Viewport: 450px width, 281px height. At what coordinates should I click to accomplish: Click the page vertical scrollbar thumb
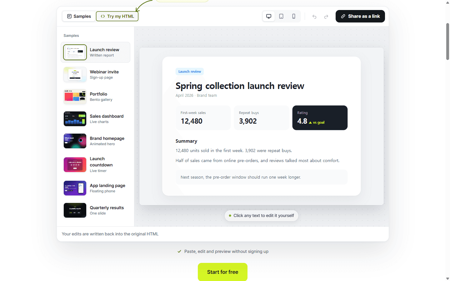[447, 41]
